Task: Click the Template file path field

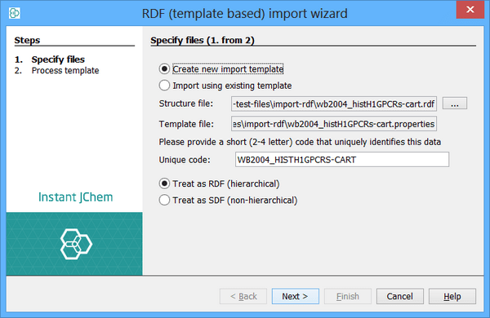Action: pos(334,124)
